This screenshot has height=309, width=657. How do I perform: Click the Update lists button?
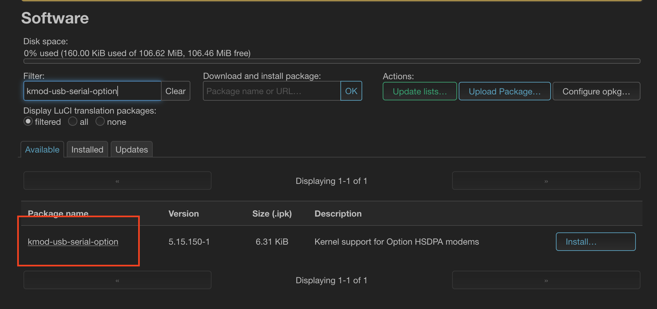419,91
